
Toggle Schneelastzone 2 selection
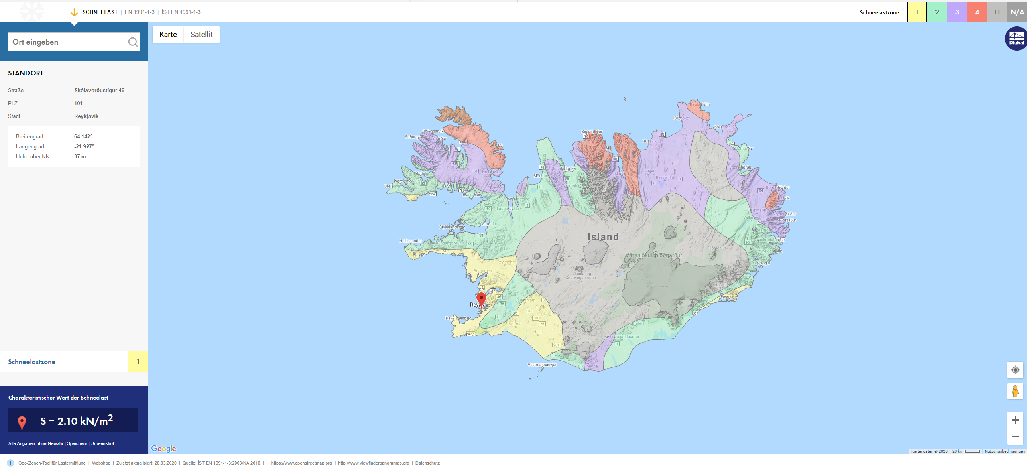pyautogui.click(x=937, y=12)
